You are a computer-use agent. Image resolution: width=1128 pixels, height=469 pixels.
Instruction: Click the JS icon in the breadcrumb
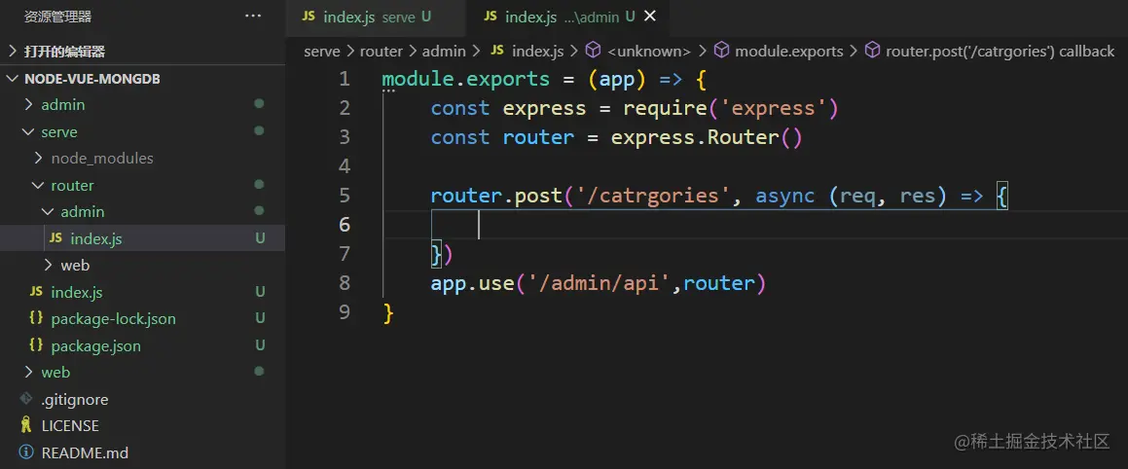pos(497,51)
